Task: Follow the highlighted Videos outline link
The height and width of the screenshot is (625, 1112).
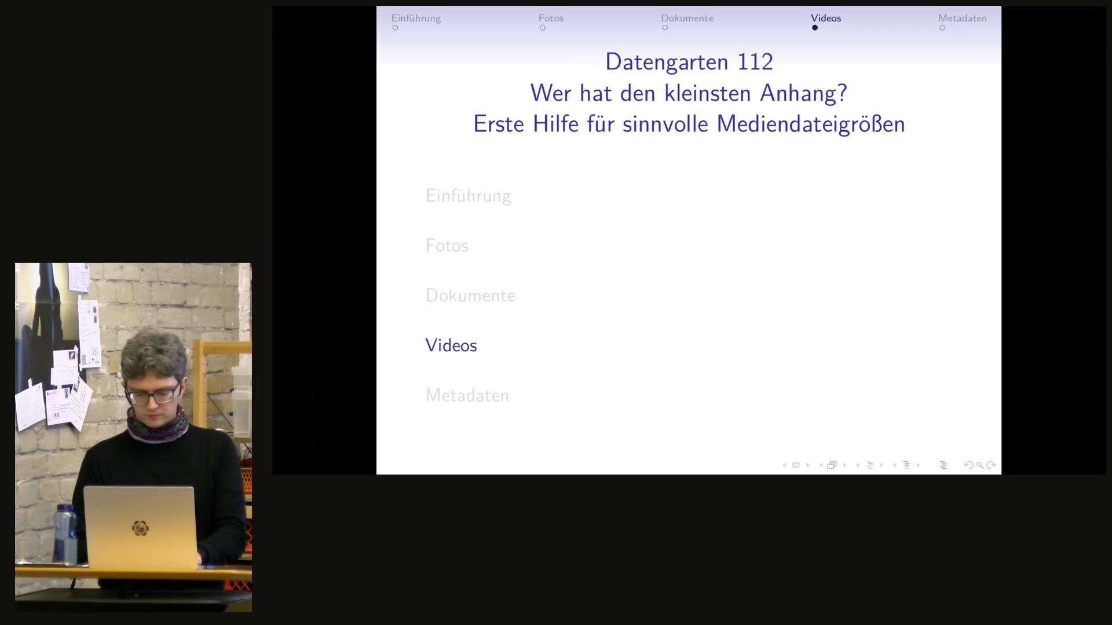Action: coord(451,345)
